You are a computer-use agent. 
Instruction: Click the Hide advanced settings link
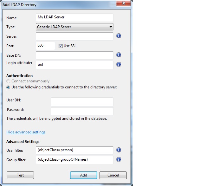click(x=26, y=132)
